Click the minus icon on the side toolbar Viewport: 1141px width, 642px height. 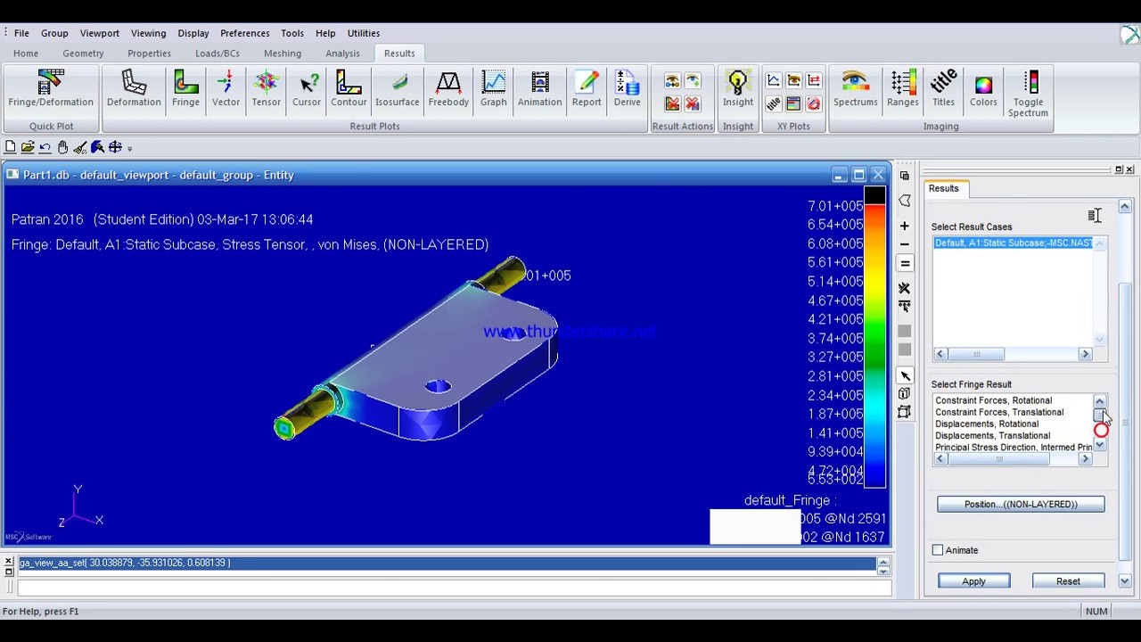tap(904, 244)
